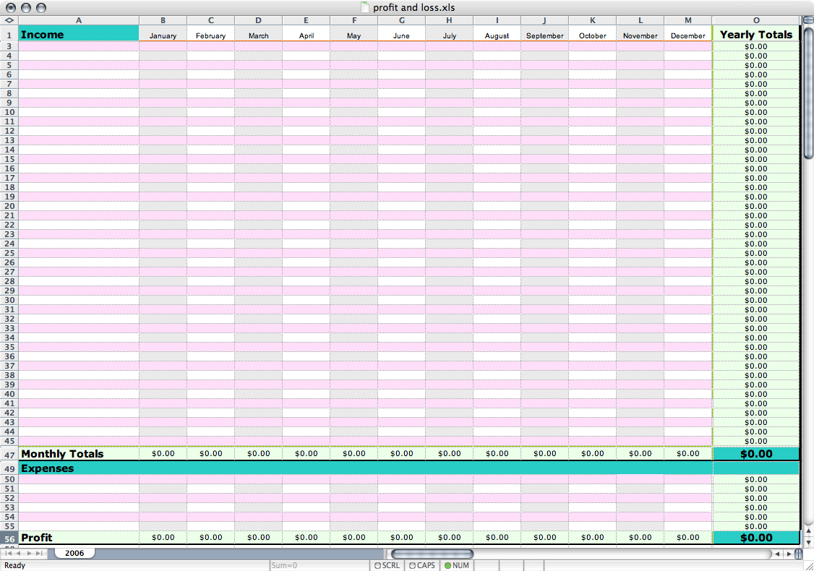Toggle the CAPS lock indicator
The height and width of the screenshot is (571, 814).
(422, 565)
